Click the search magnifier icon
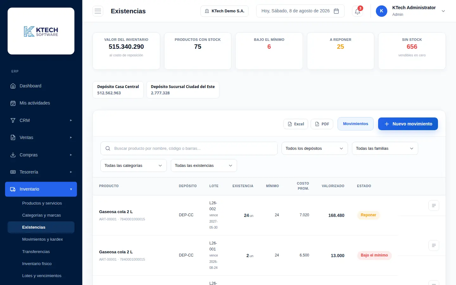Screen dimensions: 456x285 (x=108, y=148)
